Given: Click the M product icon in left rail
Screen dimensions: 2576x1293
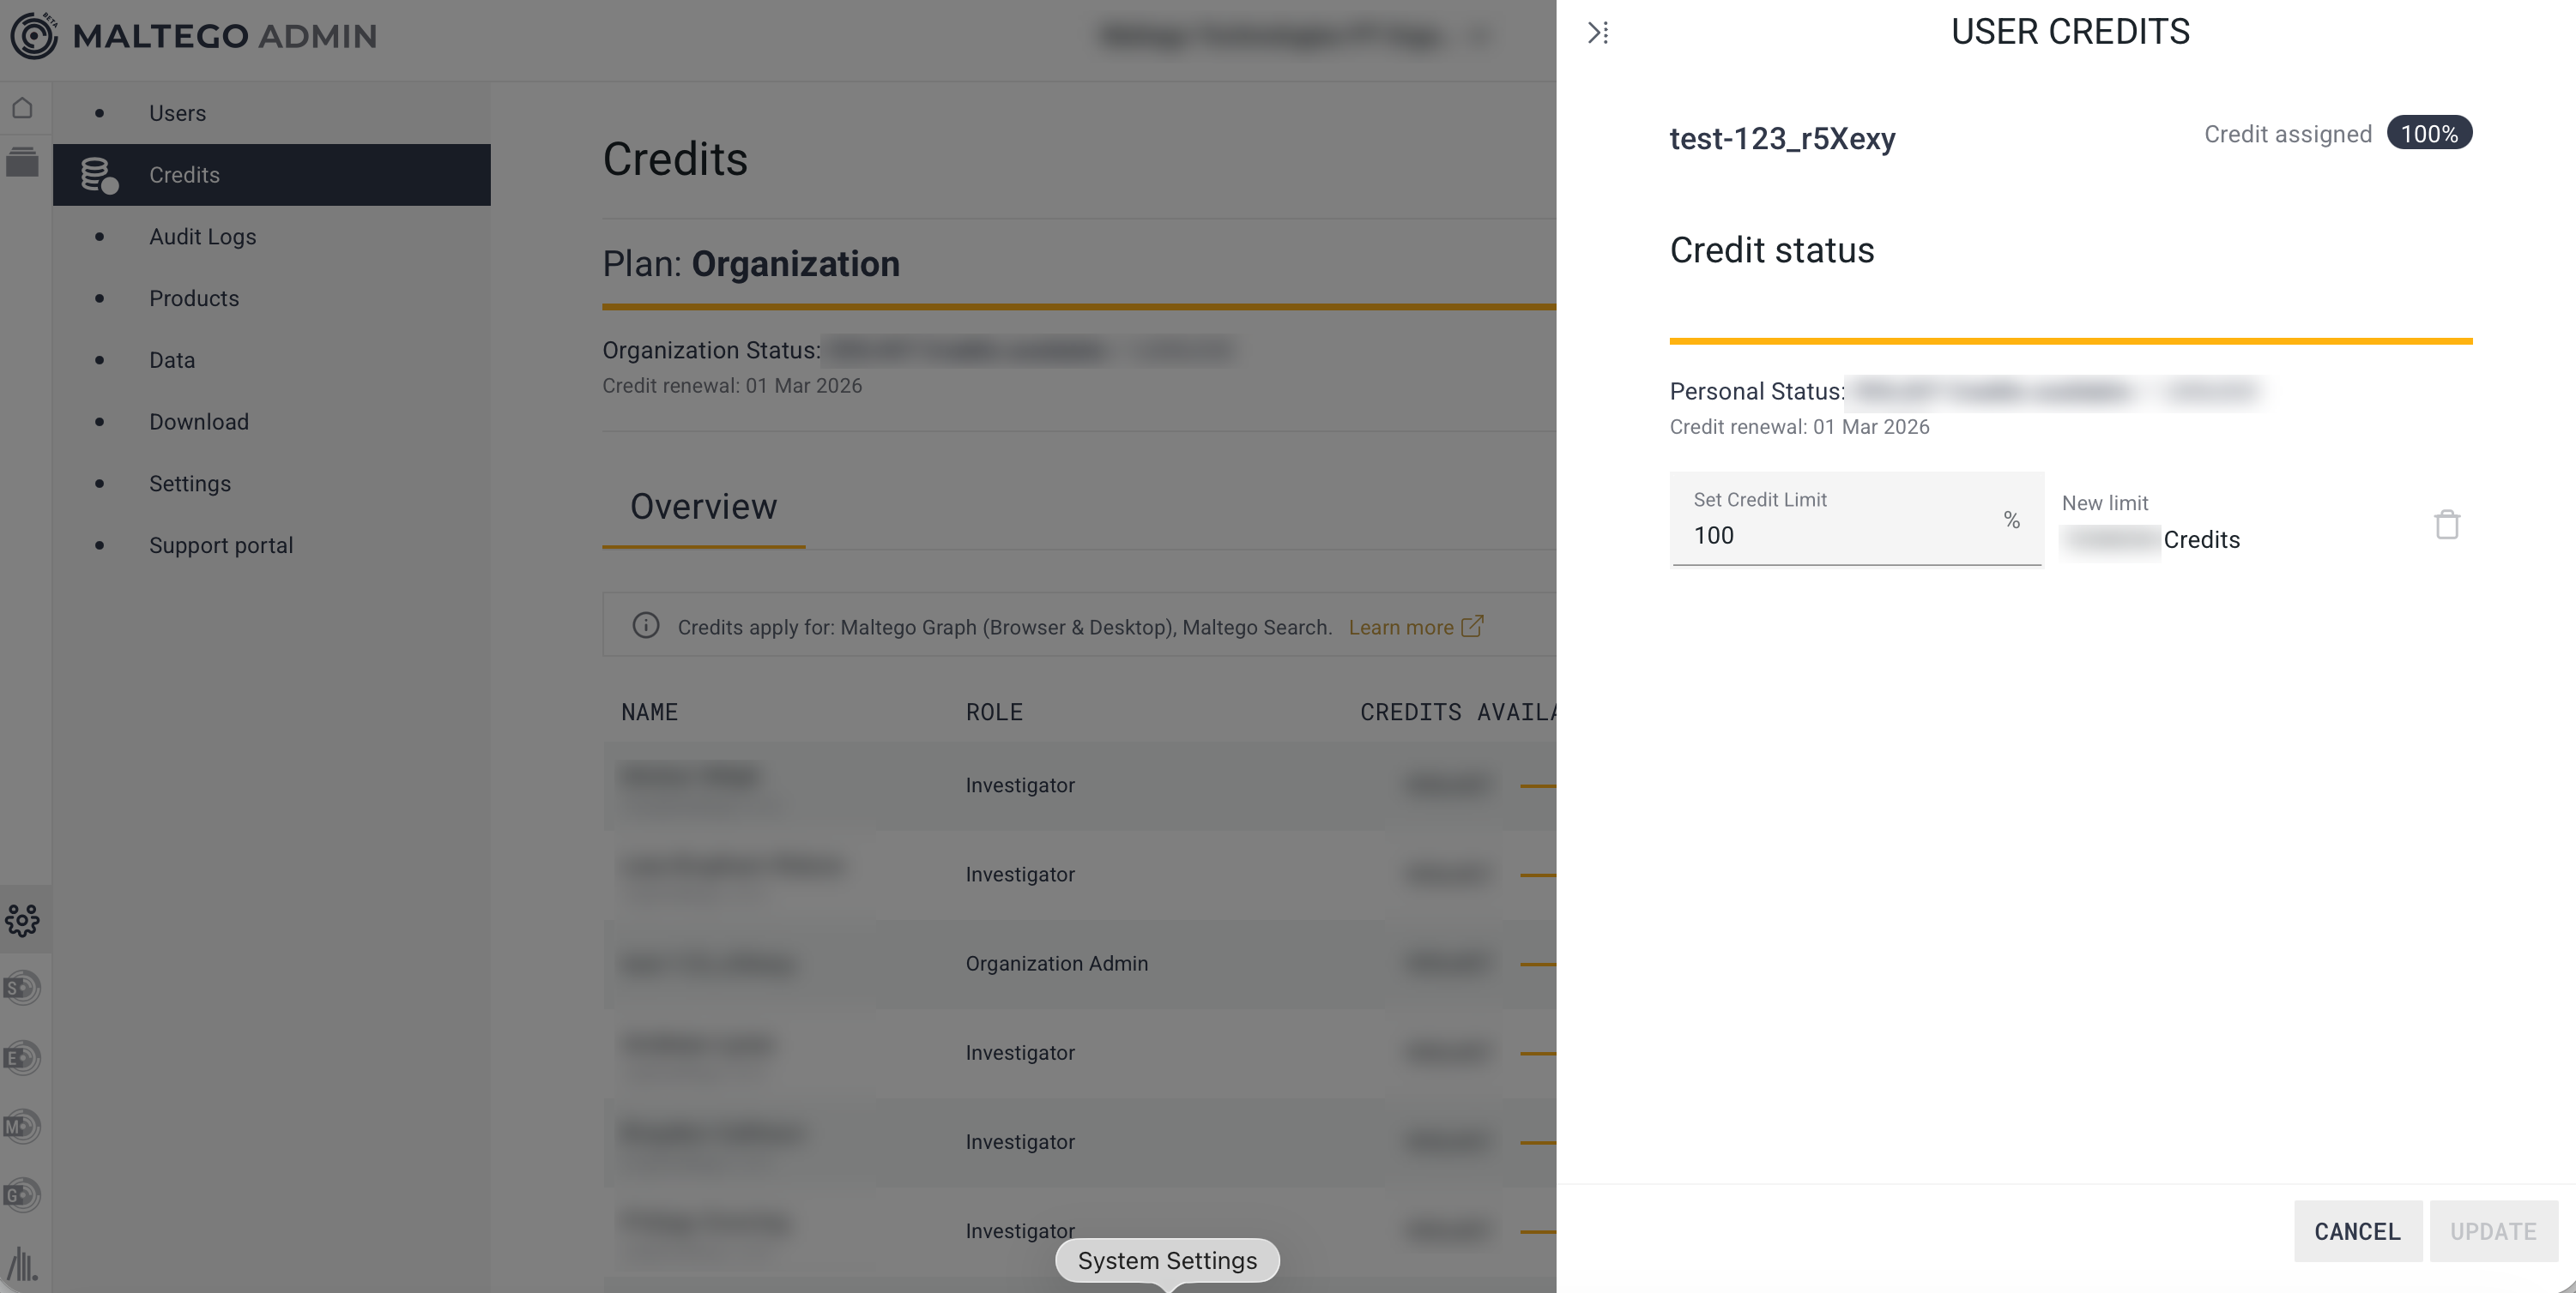Looking at the screenshot, I should [x=22, y=1126].
